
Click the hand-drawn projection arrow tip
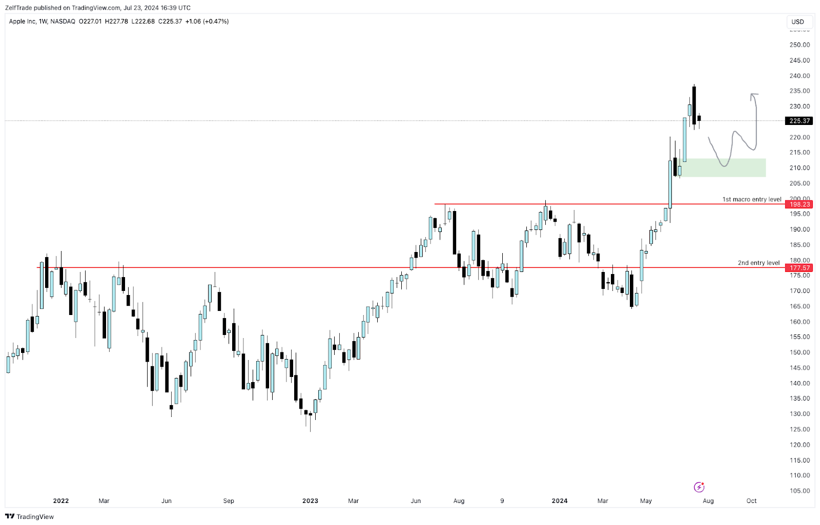752,94
